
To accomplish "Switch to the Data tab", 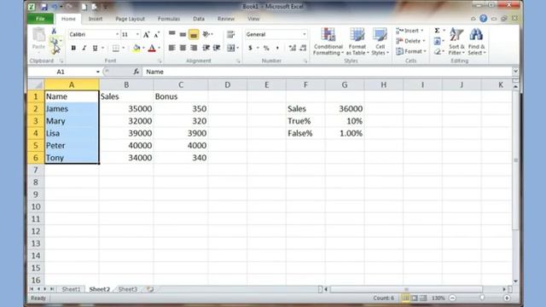I will [x=199, y=19].
